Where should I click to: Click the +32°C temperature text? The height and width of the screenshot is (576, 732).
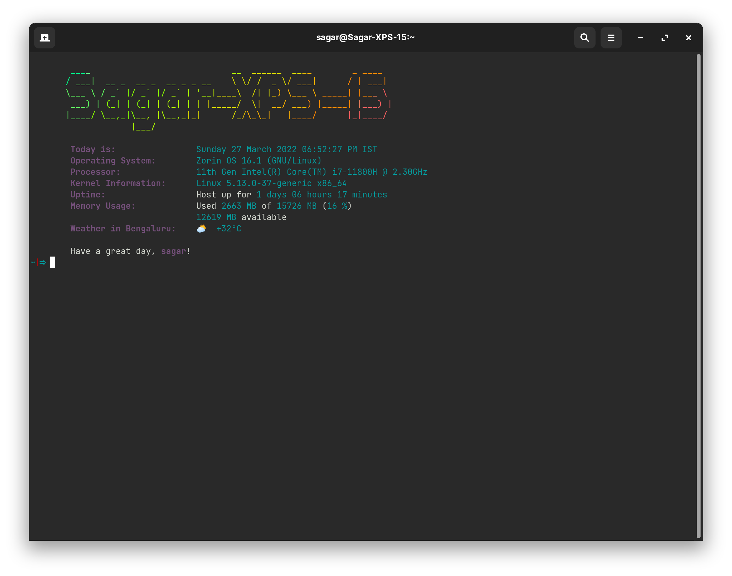tap(229, 229)
